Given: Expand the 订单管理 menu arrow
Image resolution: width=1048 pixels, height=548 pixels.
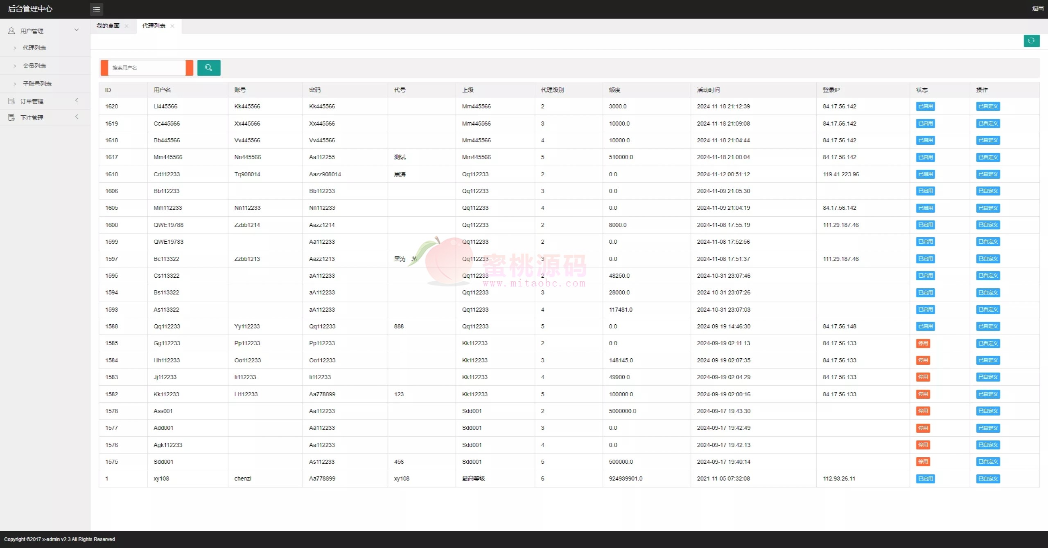Looking at the screenshot, I should coord(77,100).
